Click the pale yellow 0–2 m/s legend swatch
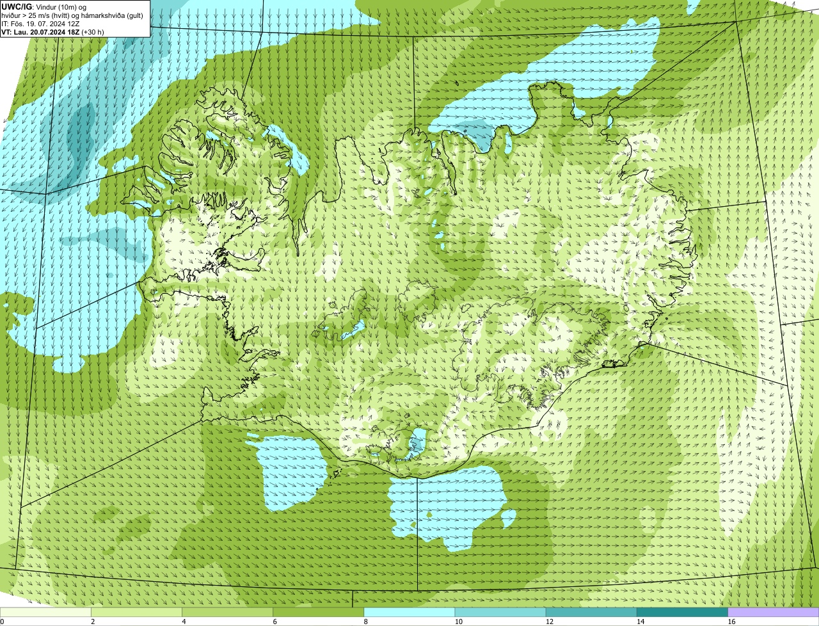The image size is (819, 626). pos(45,613)
